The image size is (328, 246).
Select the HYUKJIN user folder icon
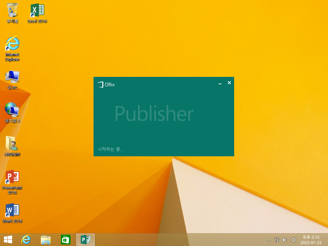pos(12,146)
